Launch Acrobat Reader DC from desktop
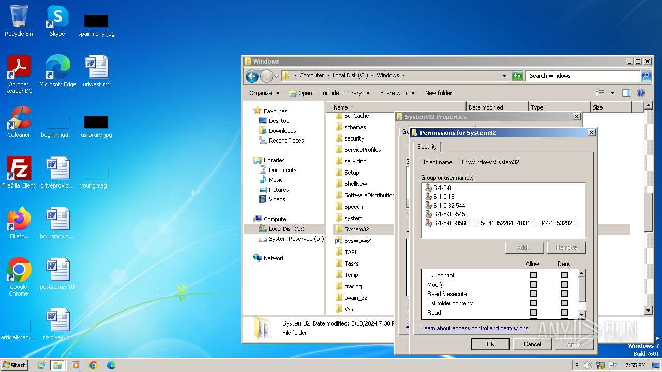The image size is (662, 372). click(x=19, y=67)
